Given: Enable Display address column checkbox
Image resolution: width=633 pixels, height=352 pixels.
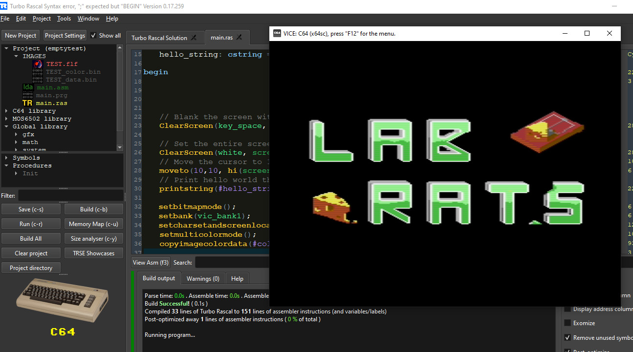Looking at the screenshot, I should tap(568, 309).
